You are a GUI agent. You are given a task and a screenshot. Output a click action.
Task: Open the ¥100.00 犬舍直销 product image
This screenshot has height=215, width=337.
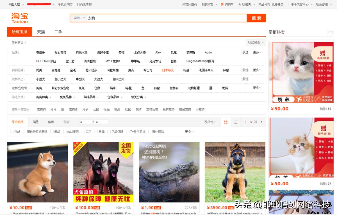click(x=103, y=172)
